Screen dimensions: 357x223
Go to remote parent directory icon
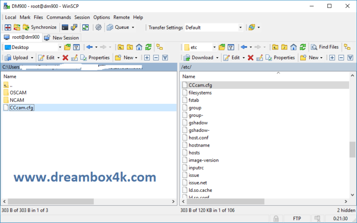[x=275, y=47]
